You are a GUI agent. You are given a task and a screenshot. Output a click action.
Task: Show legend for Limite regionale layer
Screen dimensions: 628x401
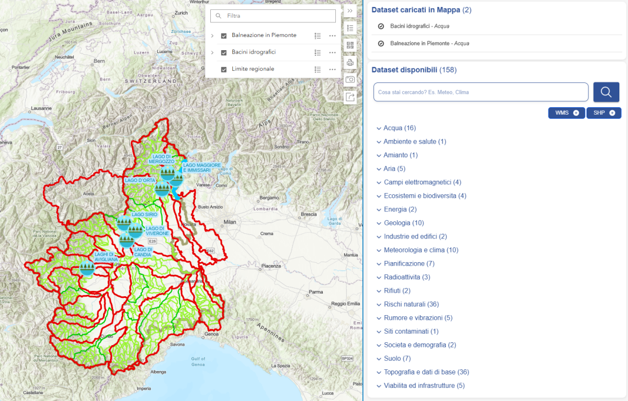tap(317, 69)
